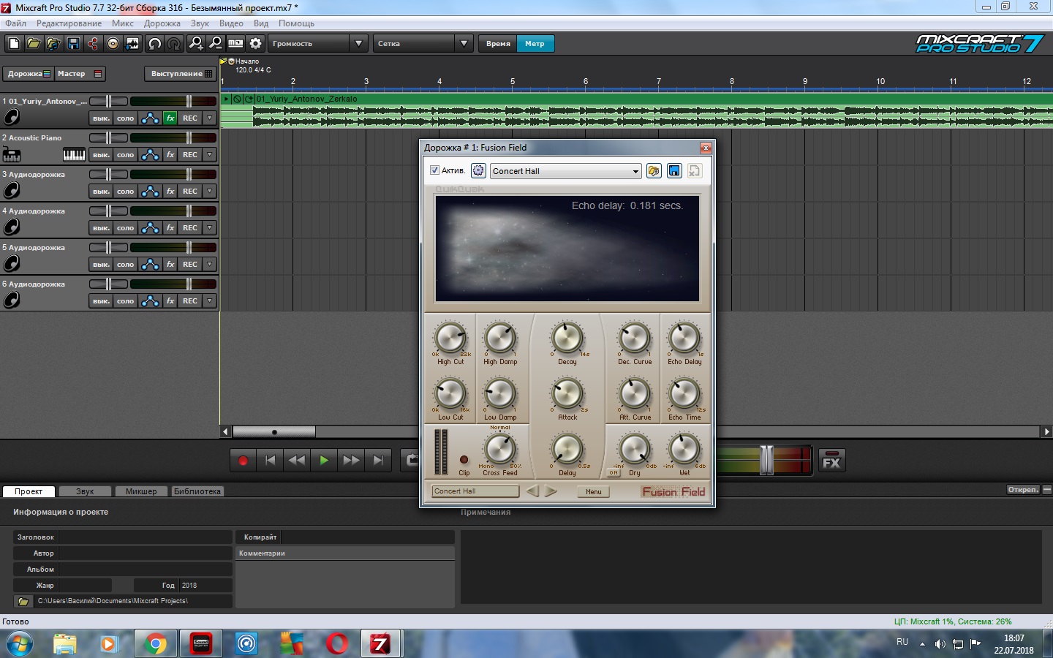Image resolution: width=1053 pixels, height=658 pixels.
Task: Click the 'Мастер' track button
Action: pyautogui.click(x=80, y=74)
